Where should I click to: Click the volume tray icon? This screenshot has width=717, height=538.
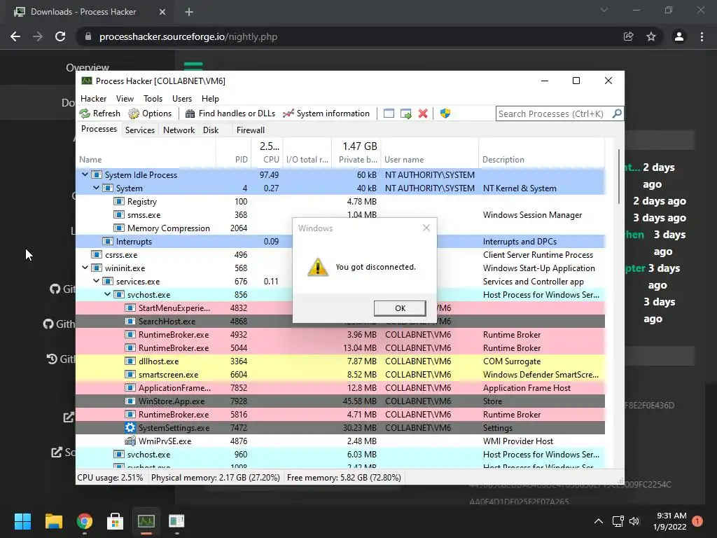pos(634,521)
